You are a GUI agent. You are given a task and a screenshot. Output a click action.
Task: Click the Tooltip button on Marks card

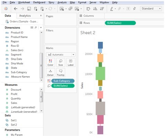pos(60,72)
